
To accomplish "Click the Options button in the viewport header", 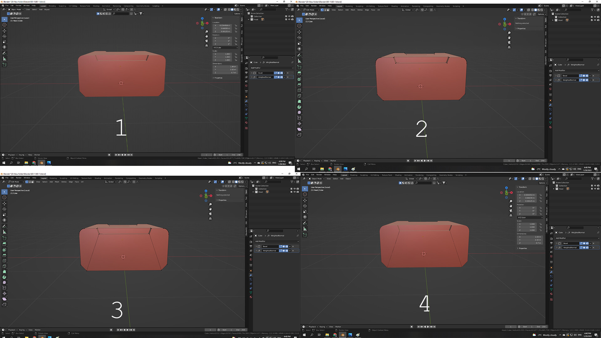I will tap(236, 14).
